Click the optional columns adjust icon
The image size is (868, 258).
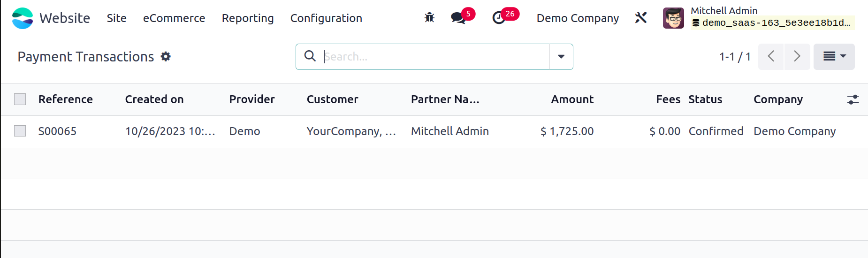[x=853, y=99]
